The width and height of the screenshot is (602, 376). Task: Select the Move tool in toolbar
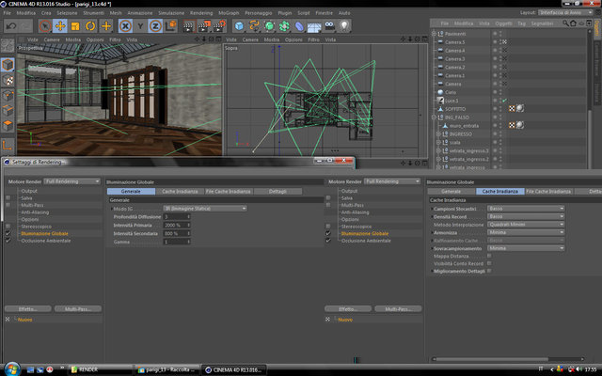tap(60, 26)
